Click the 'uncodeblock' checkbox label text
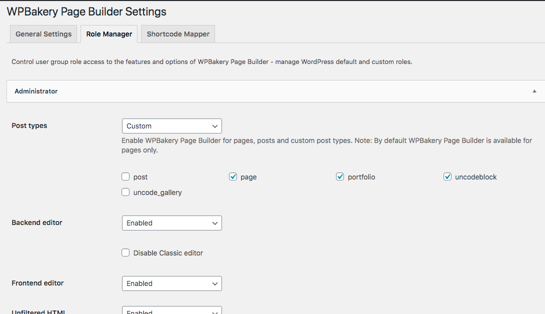The width and height of the screenshot is (545, 314). pyautogui.click(x=475, y=177)
